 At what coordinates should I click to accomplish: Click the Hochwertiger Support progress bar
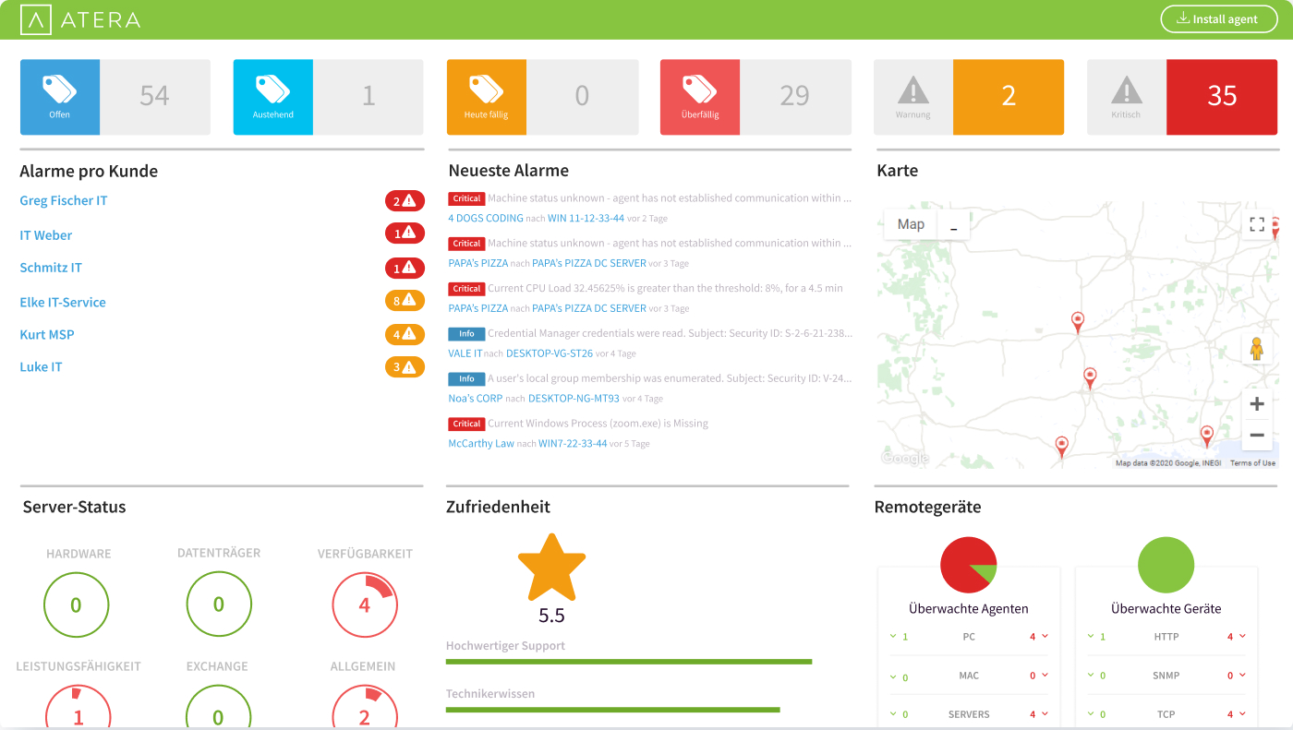(628, 660)
